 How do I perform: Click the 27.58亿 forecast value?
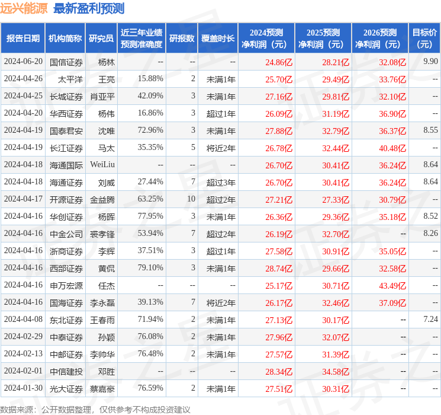point(279,251)
